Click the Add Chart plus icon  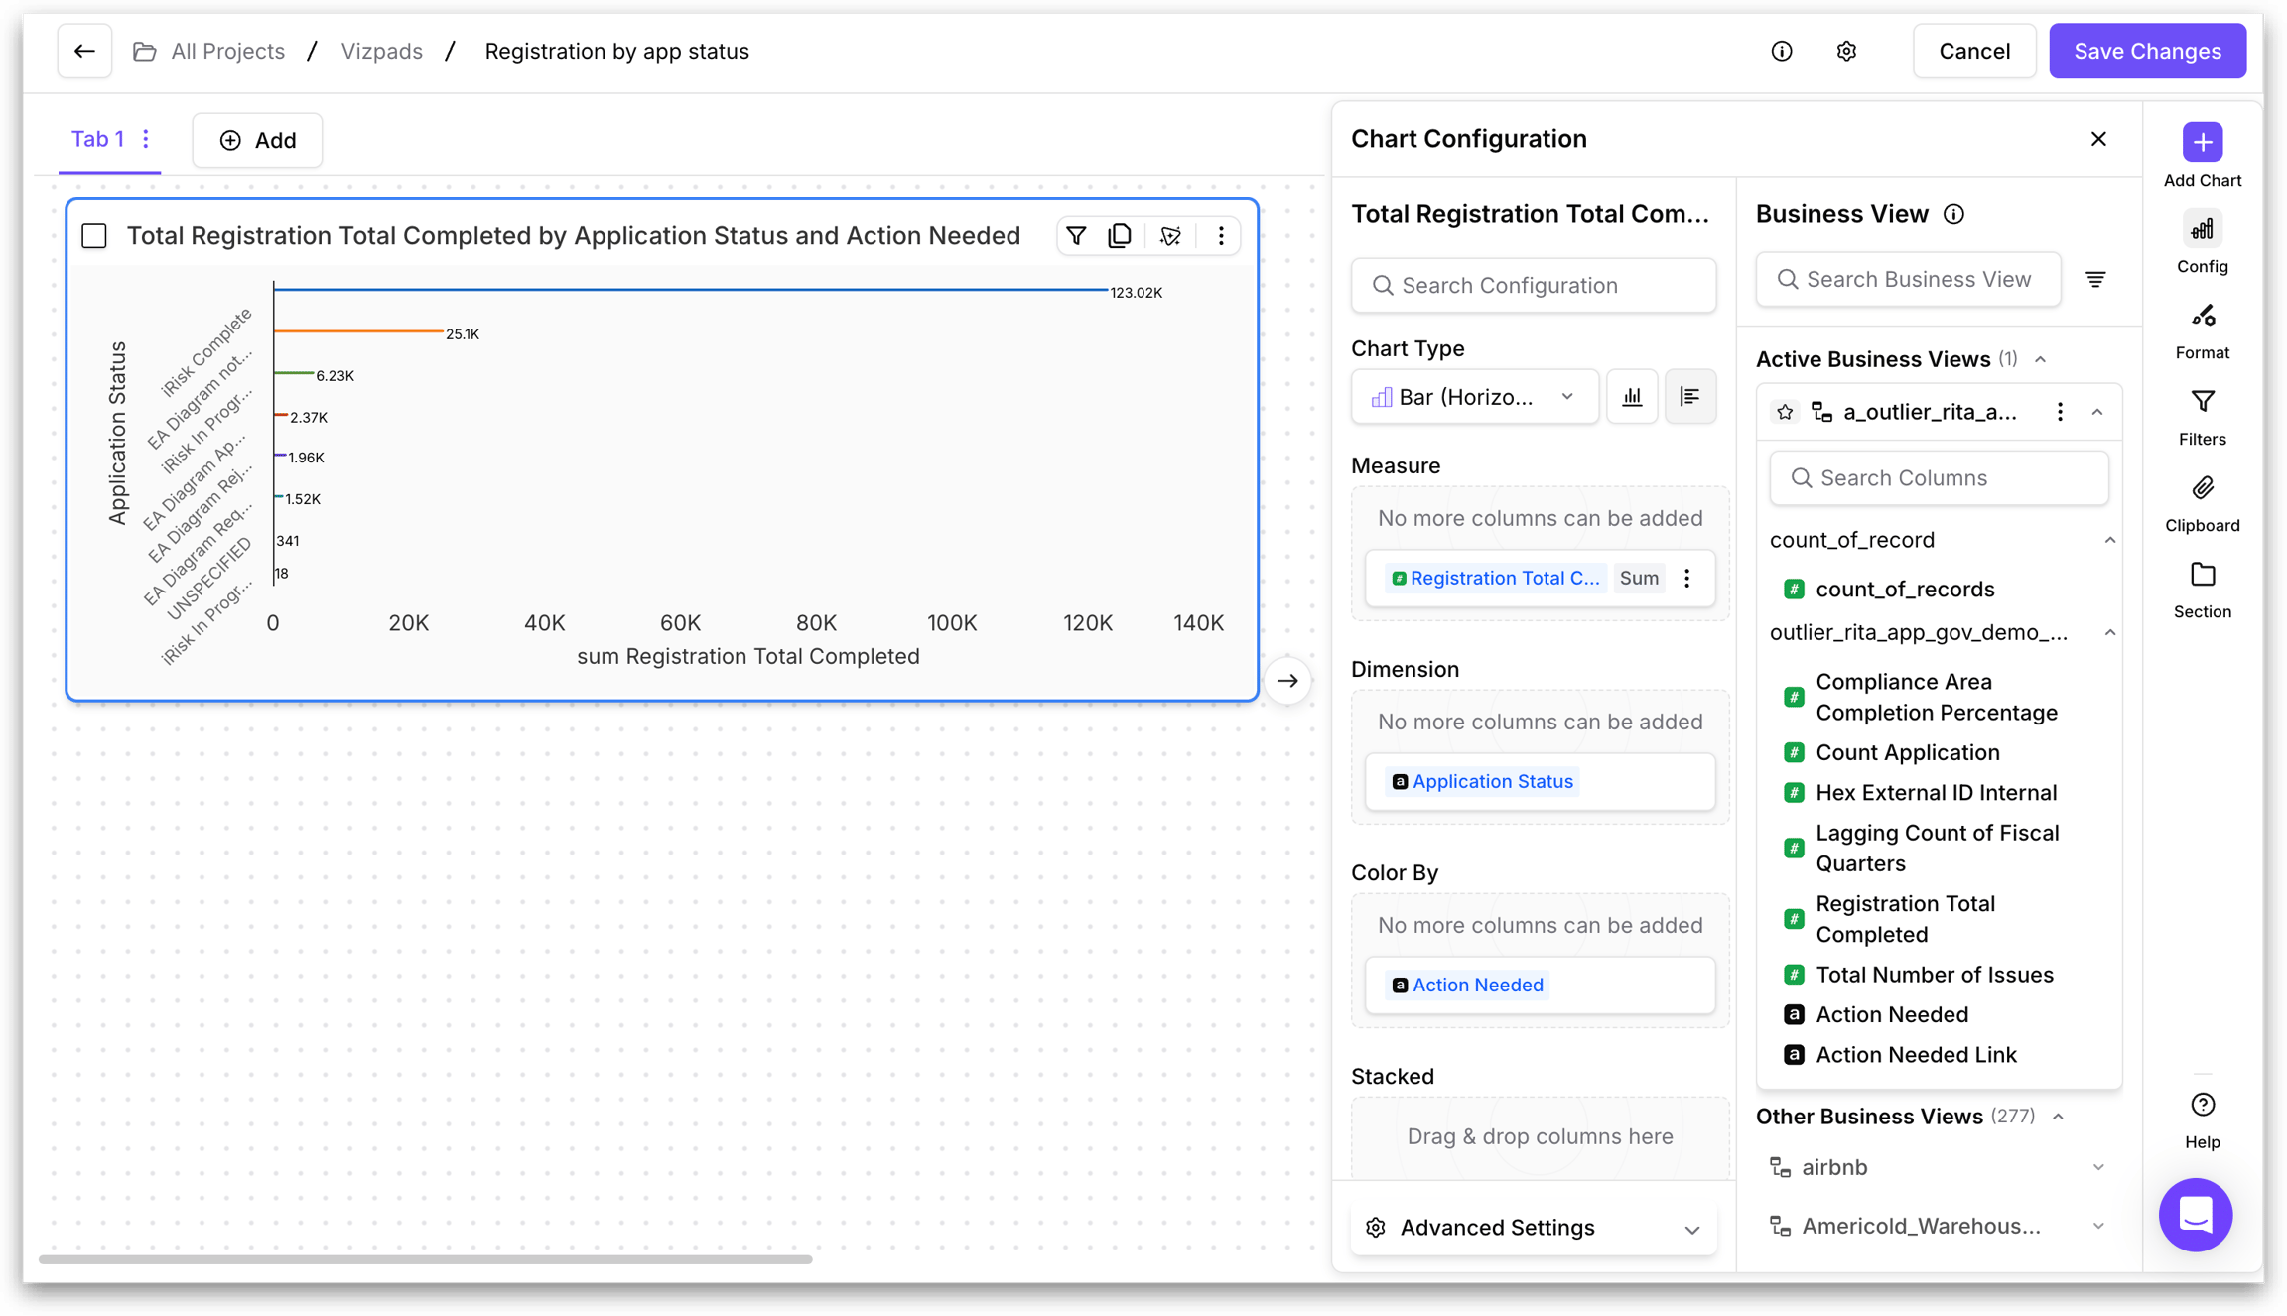point(2202,142)
